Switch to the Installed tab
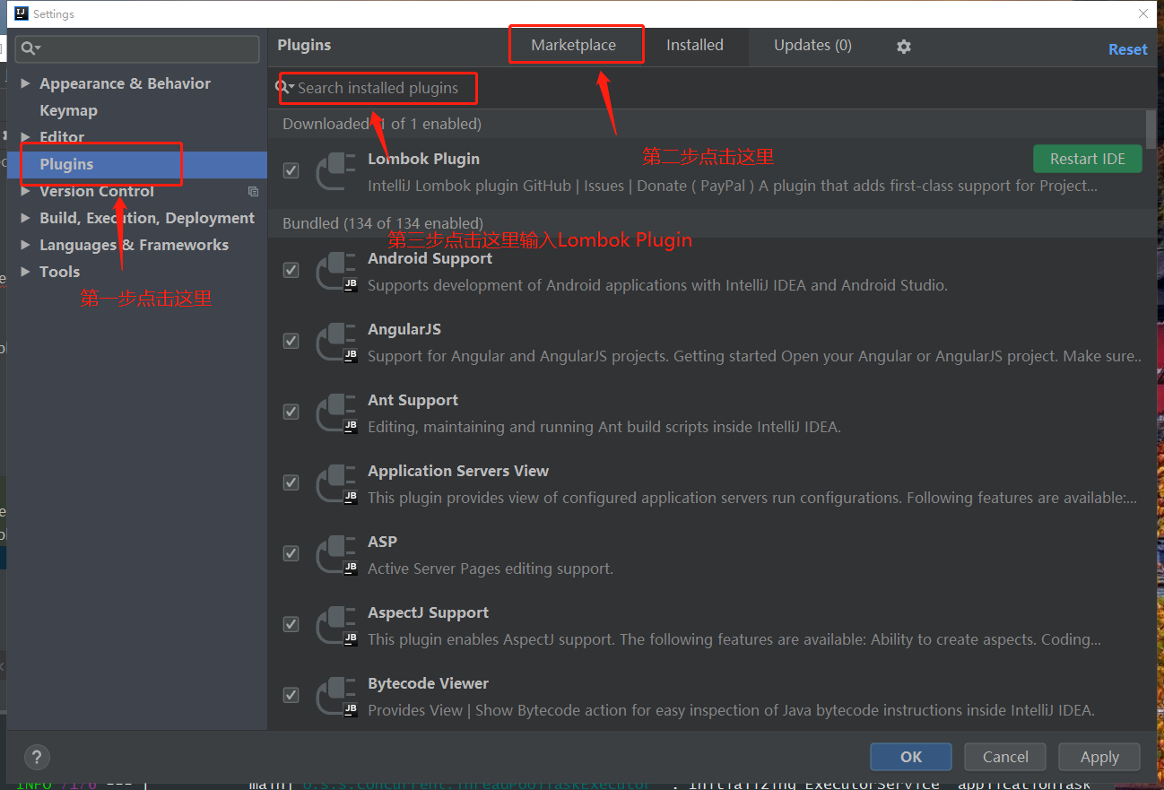This screenshot has height=790, width=1164. click(695, 45)
